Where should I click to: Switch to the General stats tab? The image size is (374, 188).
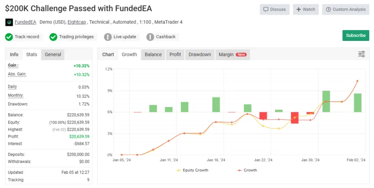[x=53, y=55]
